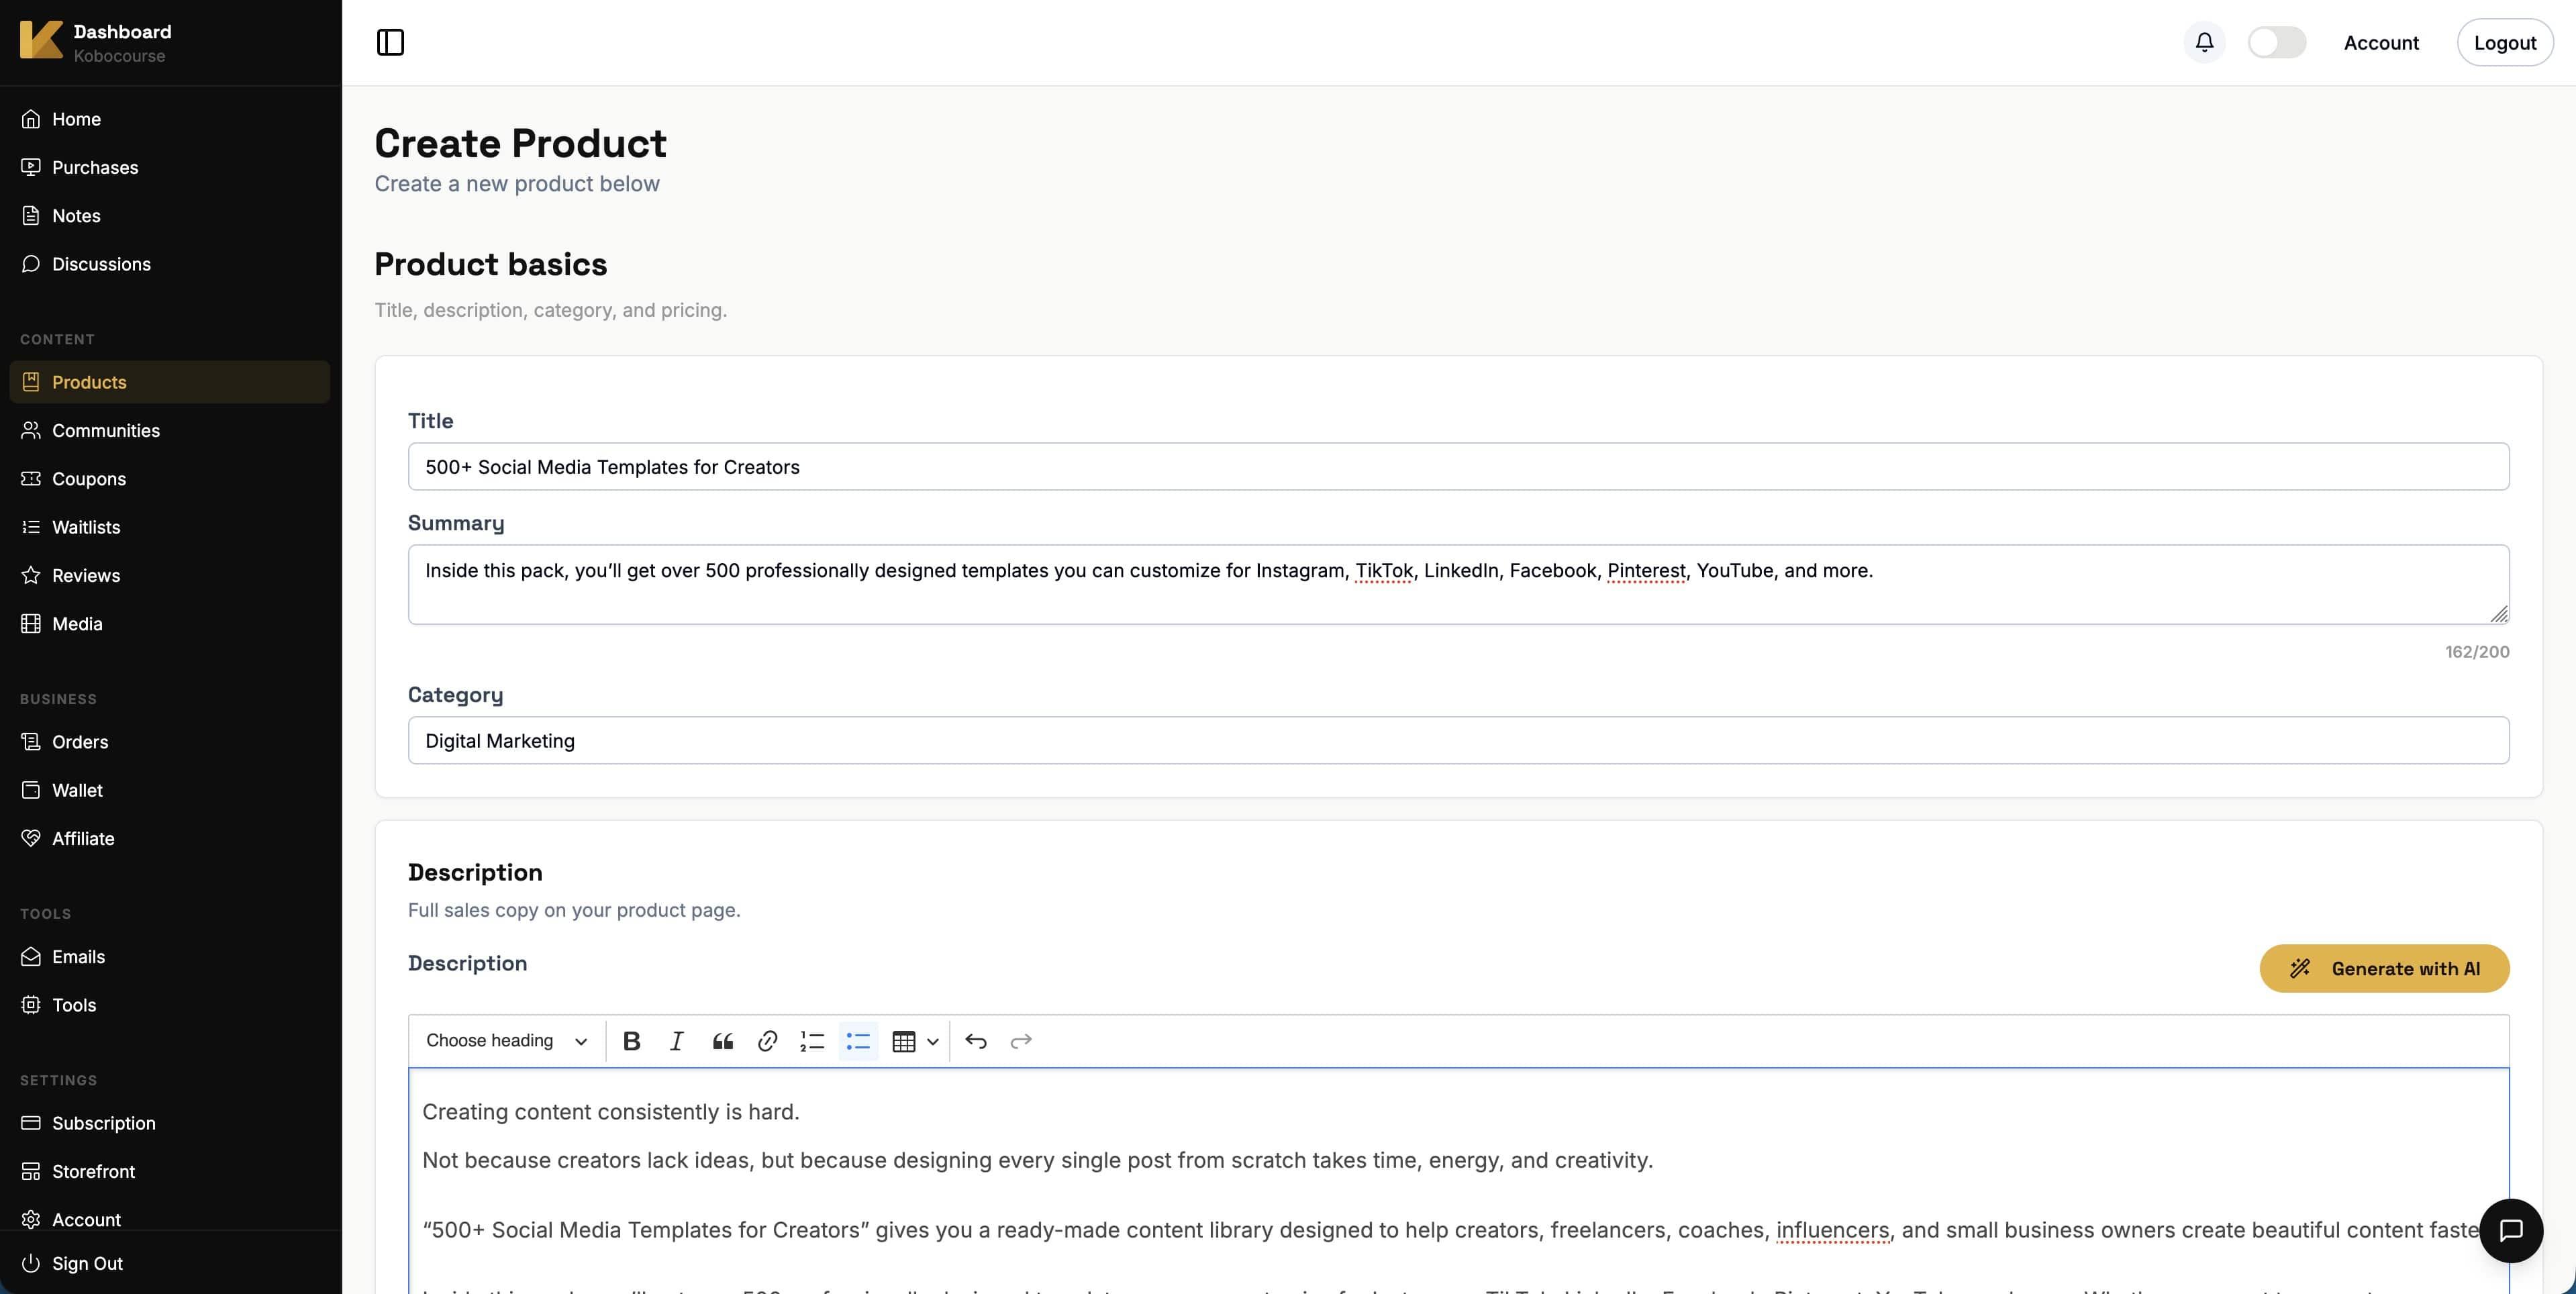Expand the table options chevron
Image resolution: width=2576 pixels, height=1294 pixels.
933,1042
